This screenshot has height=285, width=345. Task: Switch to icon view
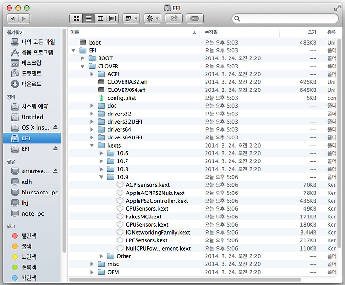(76, 19)
